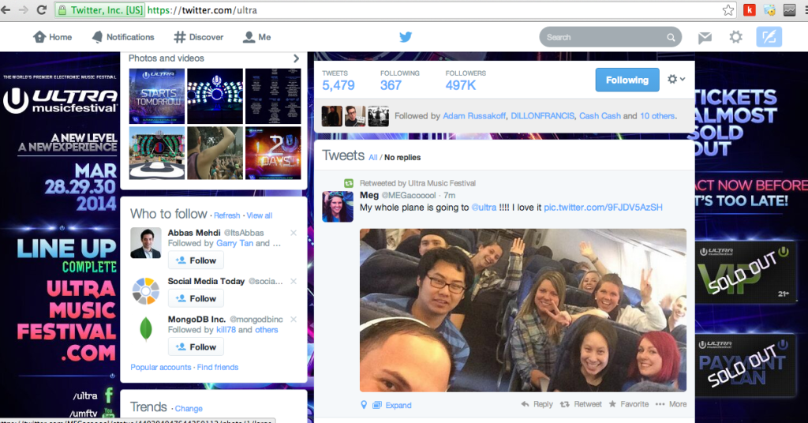
Task: Dismiss MongoDB Inc. suggestion
Action: coord(294,320)
